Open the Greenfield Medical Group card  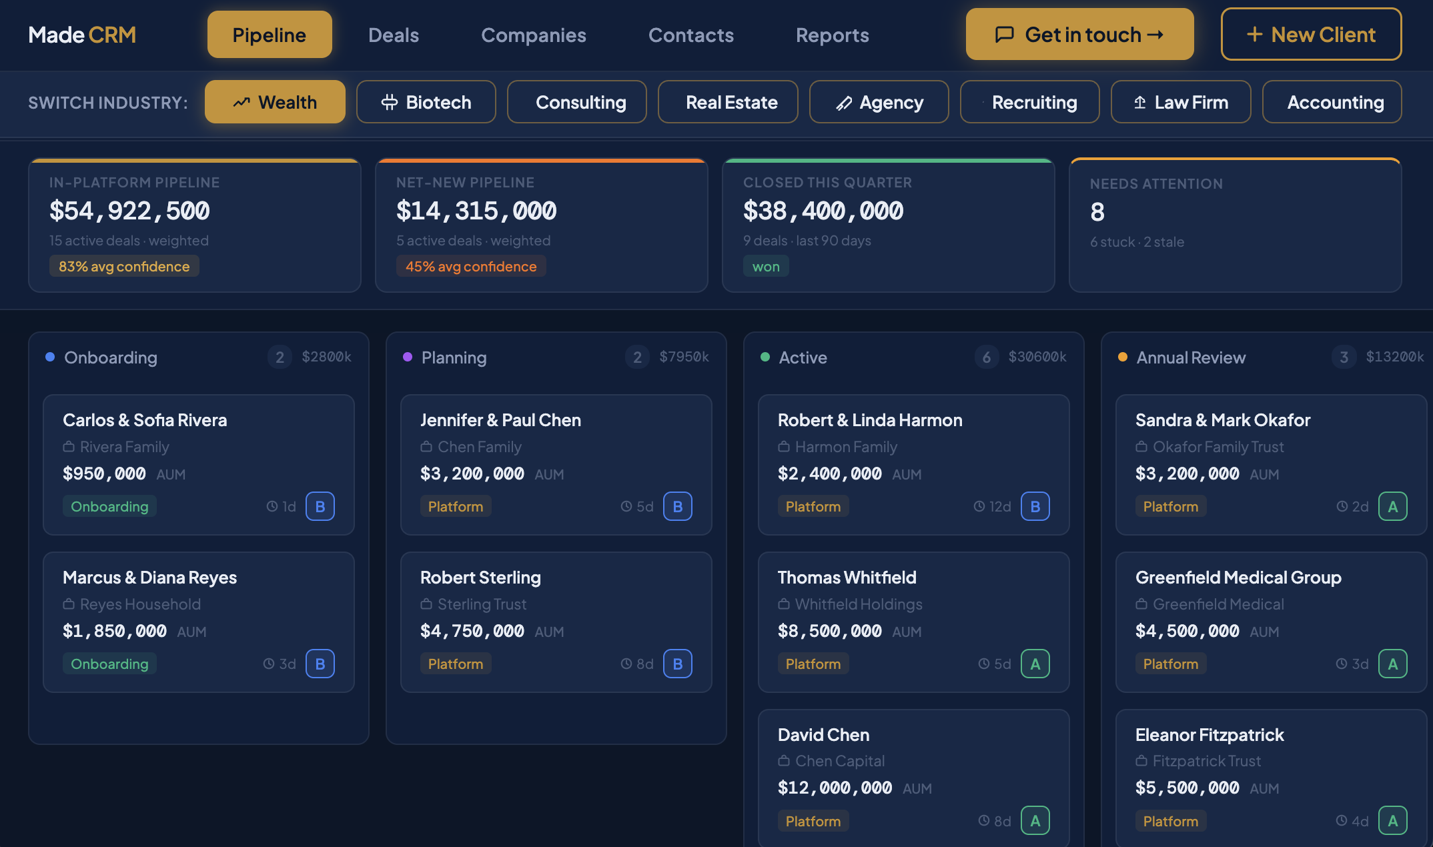pyautogui.click(x=1272, y=622)
